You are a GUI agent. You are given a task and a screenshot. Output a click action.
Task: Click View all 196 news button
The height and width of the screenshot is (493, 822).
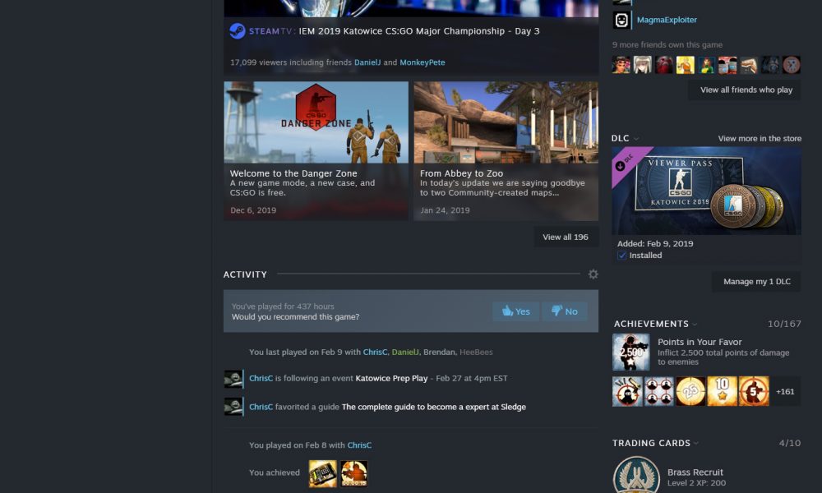point(566,237)
